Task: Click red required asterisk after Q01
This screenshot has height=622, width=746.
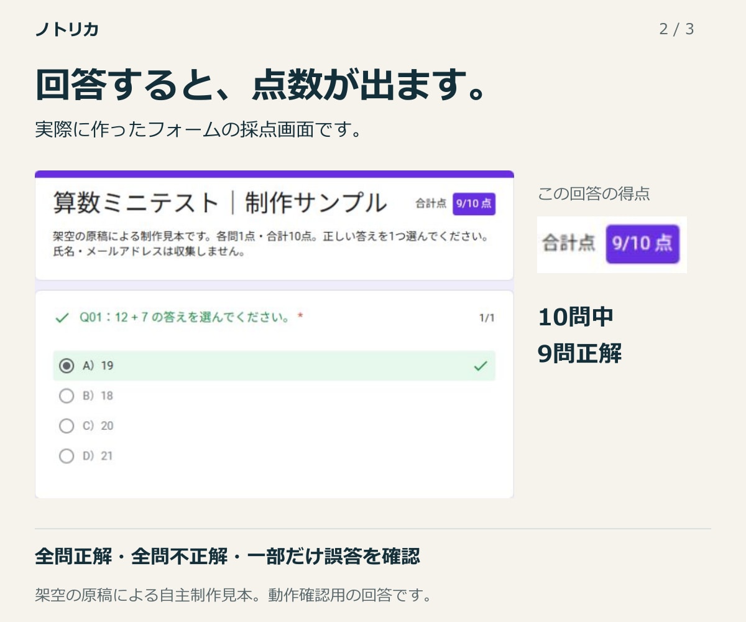Action: pyautogui.click(x=300, y=317)
